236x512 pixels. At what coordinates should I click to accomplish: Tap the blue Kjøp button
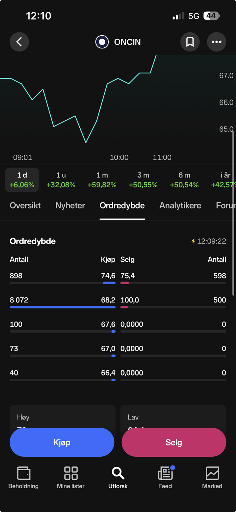click(62, 442)
